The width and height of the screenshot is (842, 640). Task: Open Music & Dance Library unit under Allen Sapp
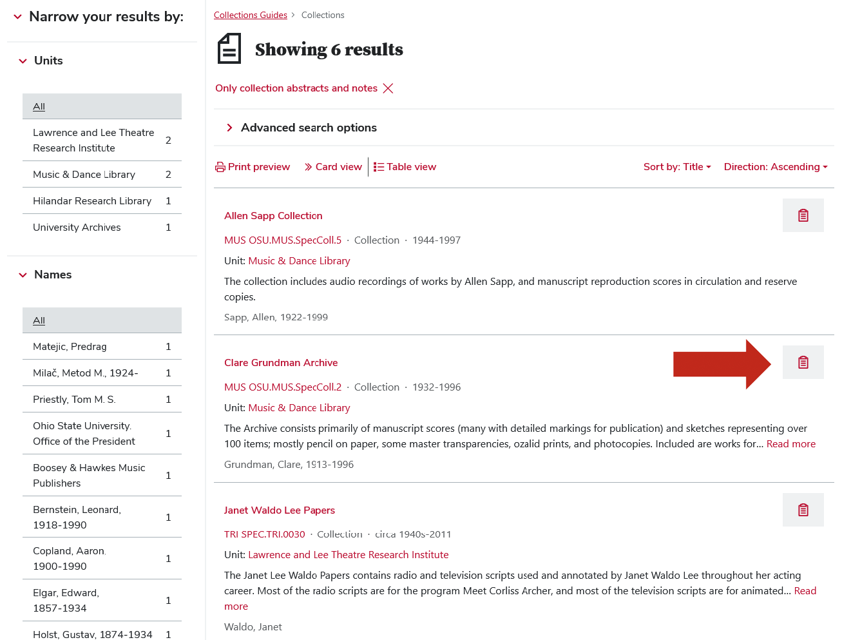coord(299,261)
